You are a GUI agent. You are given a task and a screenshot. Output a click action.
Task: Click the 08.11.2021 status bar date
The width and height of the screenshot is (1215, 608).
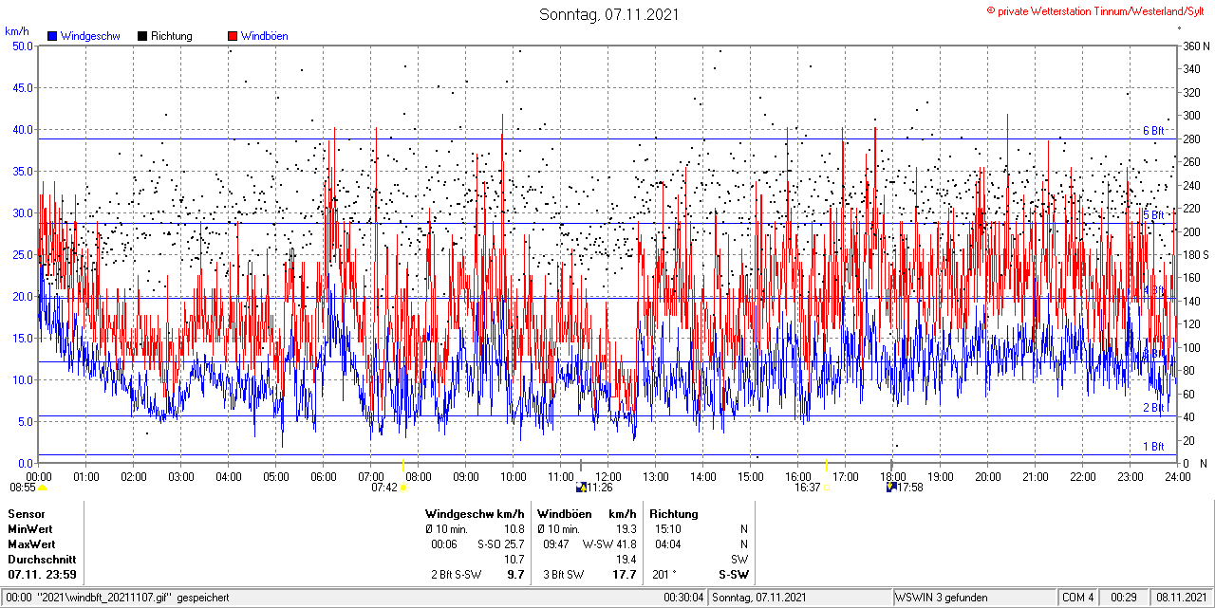tap(1182, 598)
